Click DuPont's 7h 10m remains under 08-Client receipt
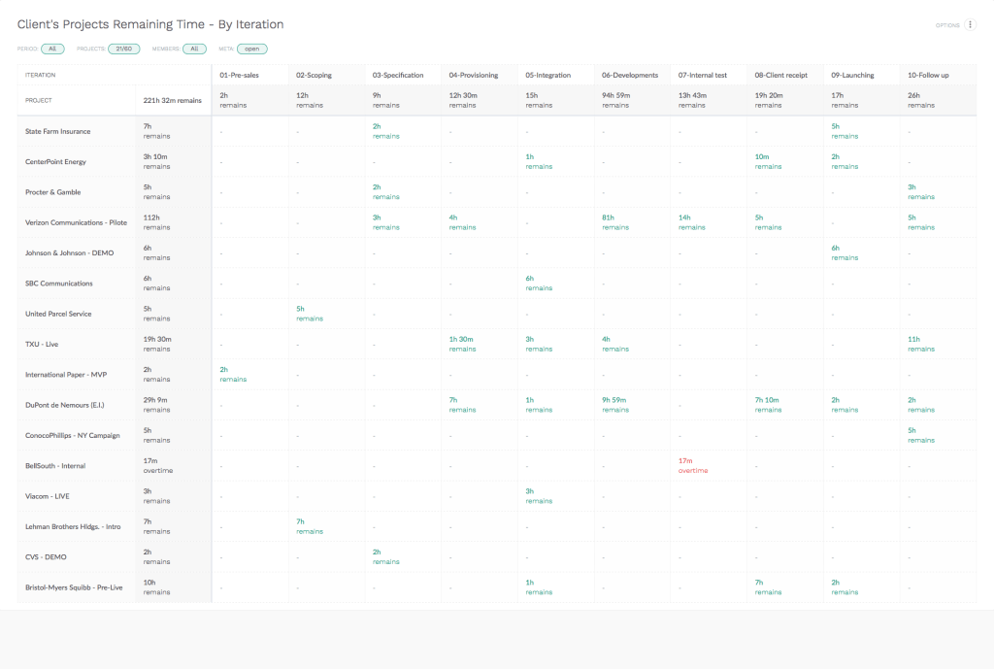The image size is (994, 669). tap(768, 404)
